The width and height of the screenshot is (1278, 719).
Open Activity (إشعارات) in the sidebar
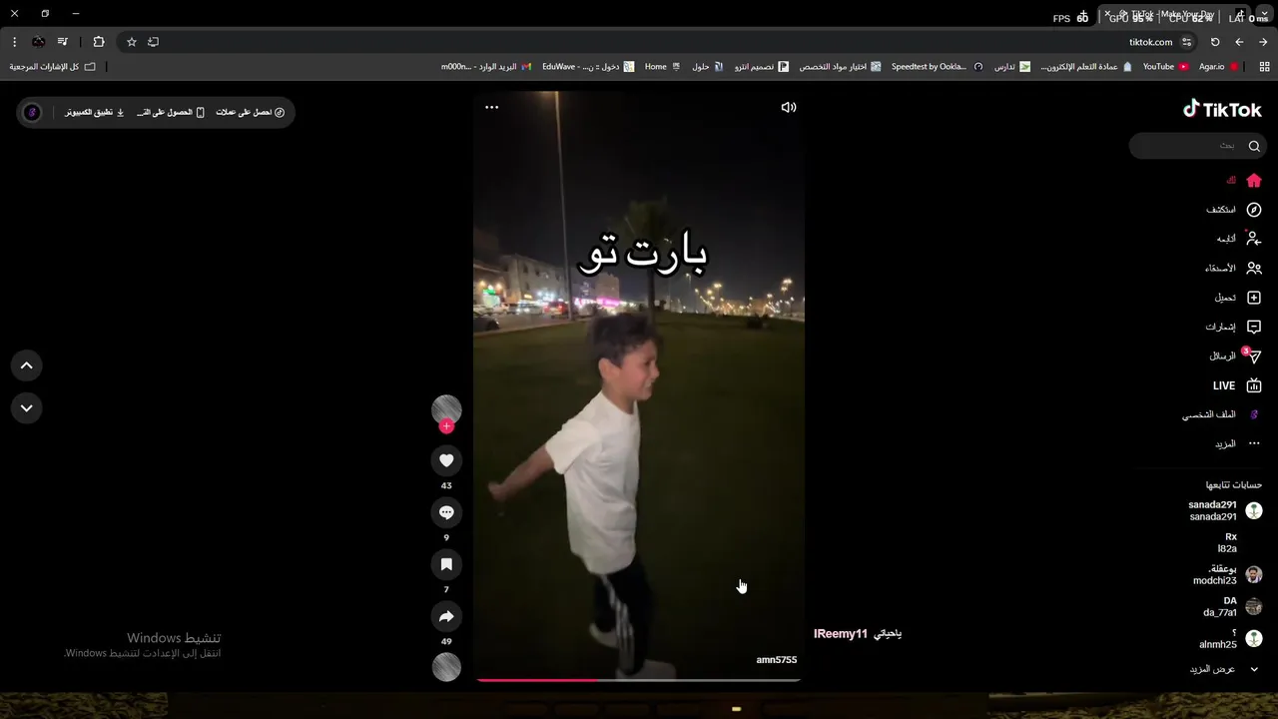[x=1234, y=327]
